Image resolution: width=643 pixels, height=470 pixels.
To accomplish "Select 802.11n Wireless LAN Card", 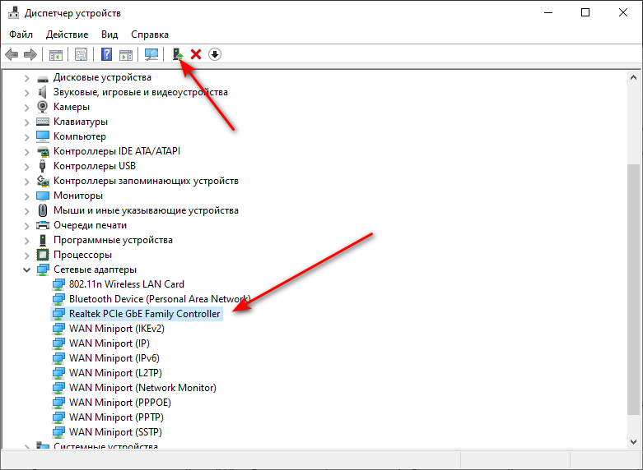I will 126,284.
